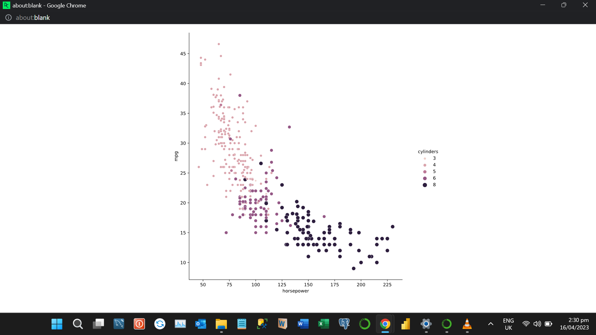Hide the 4-cylinder points via the legend
This screenshot has height=335, width=596.
(430, 165)
